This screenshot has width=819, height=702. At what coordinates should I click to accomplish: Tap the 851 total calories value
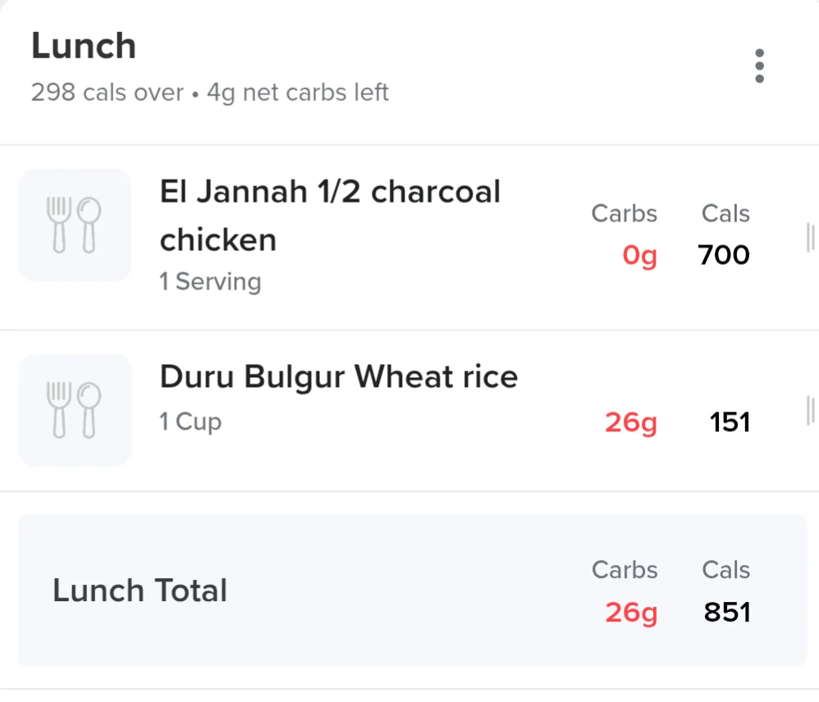pyautogui.click(x=727, y=613)
